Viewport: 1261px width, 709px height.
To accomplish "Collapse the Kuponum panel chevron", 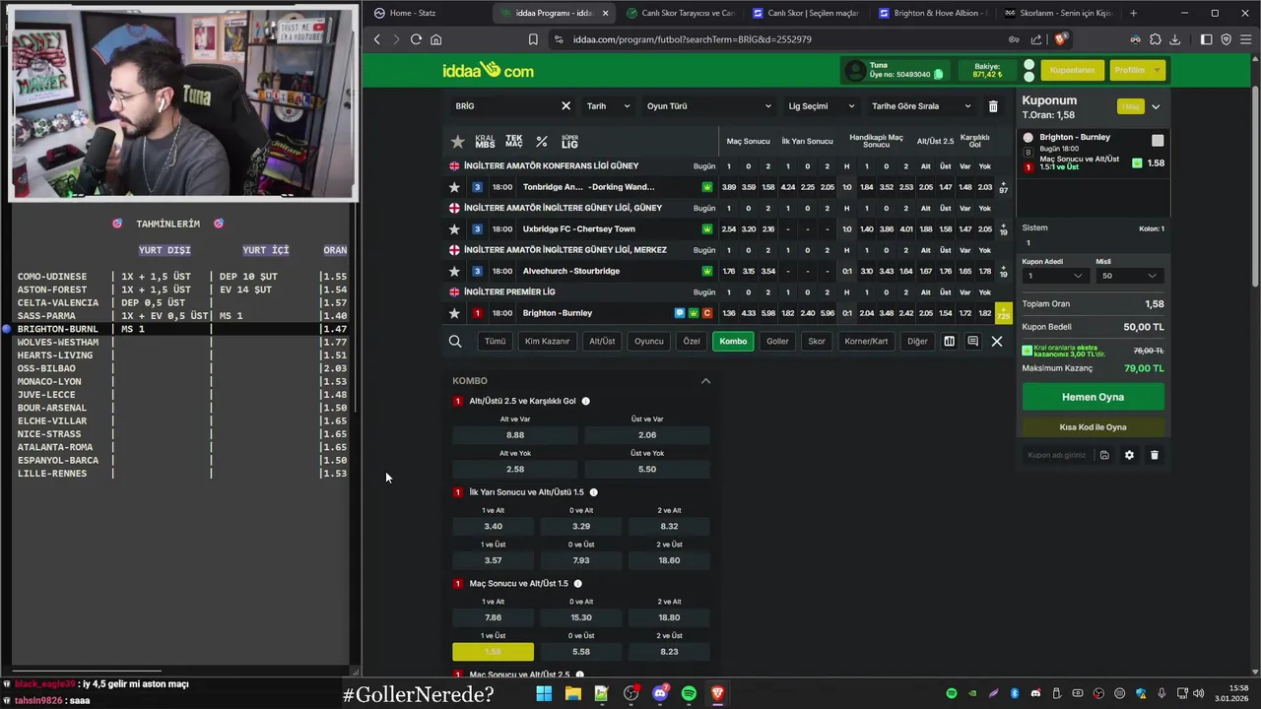I will (1156, 106).
